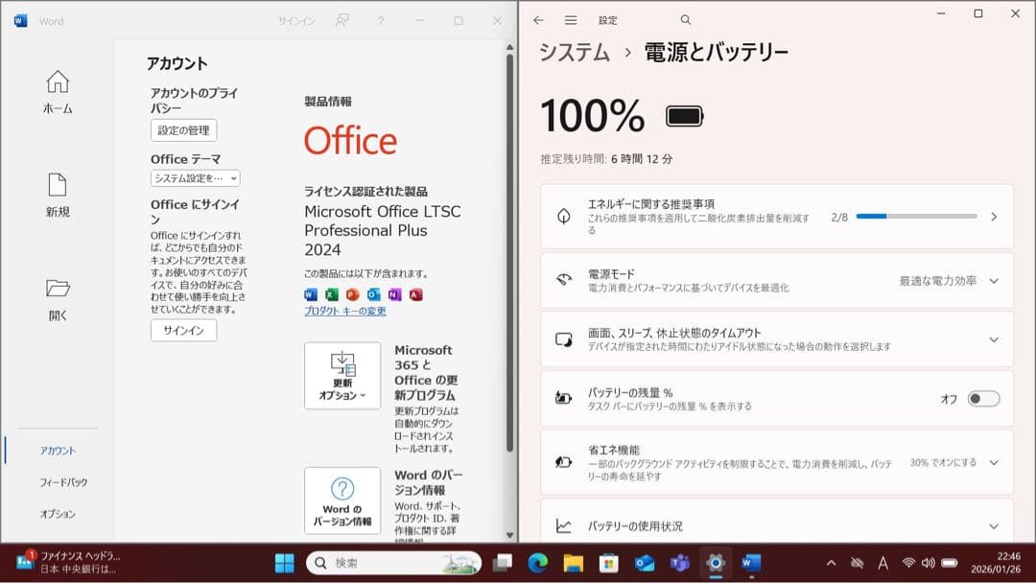Open 更新オプション via its icon

342,374
